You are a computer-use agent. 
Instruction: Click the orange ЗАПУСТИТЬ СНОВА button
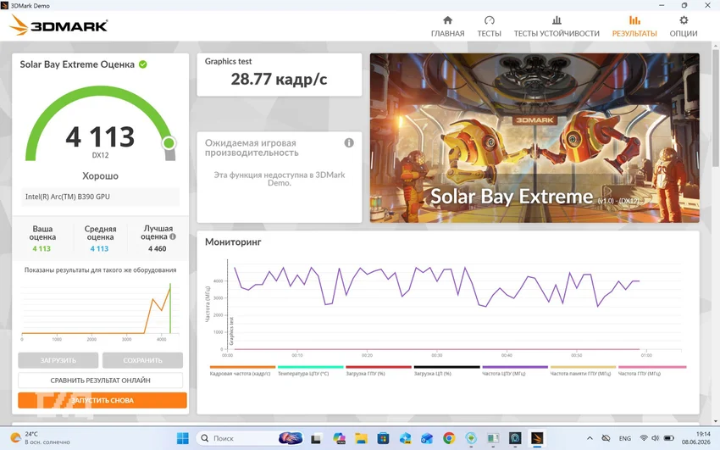(102, 400)
